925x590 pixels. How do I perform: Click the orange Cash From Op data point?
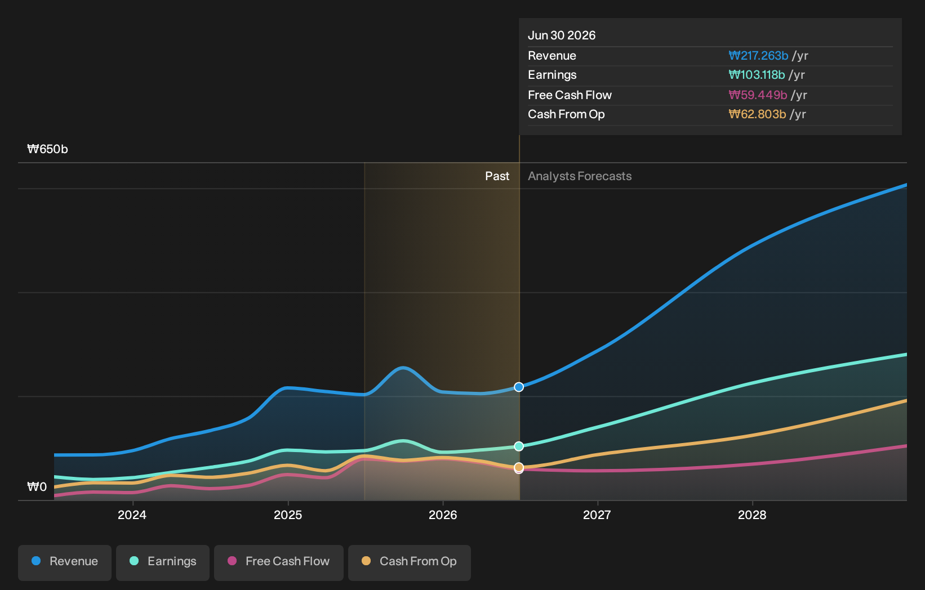[x=519, y=467]
